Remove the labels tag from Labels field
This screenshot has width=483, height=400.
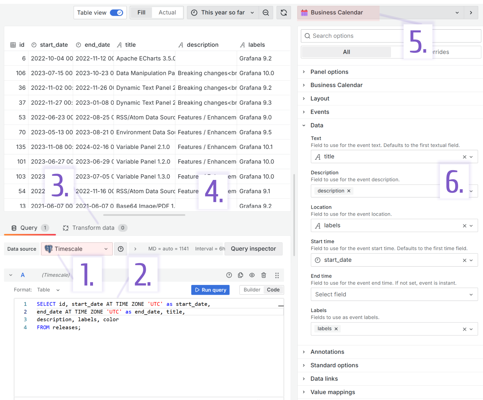pyautogui.click(x=336, y=329)
